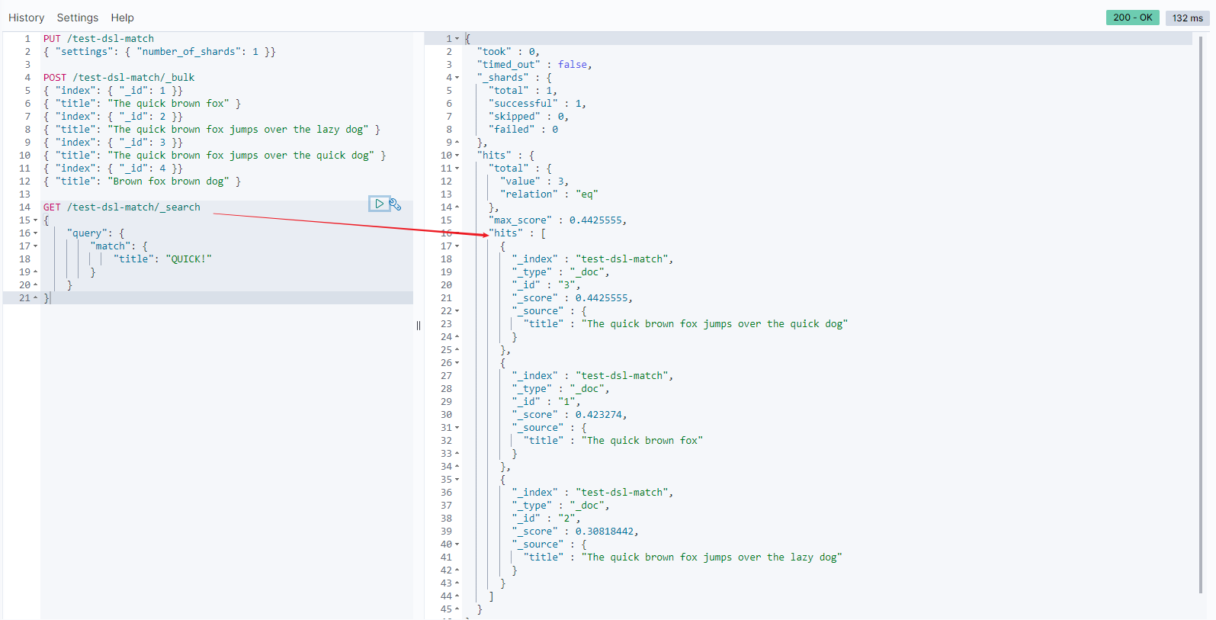Screen dimensions: 1216x620
Task: Collapse the first hit object at response line 17
Action: point(457,246)
